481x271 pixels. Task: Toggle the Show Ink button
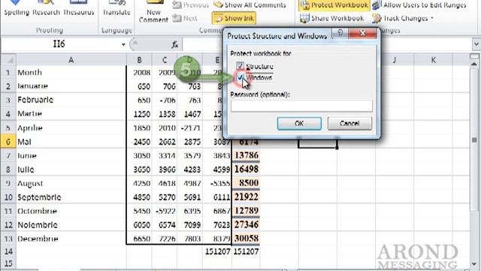click(x=234, y=18)
